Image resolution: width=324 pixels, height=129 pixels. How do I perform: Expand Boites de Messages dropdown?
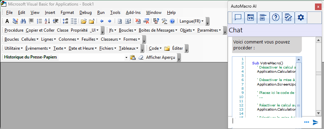coord(158,30)
